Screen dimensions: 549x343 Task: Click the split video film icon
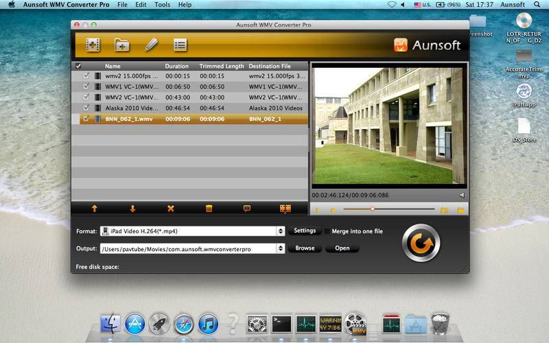285,209
